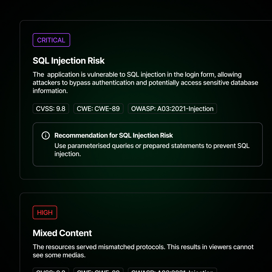This screenshot has height=272, width=272.
Task: Click the circled information symbol in the recommendation box
Action: click(46, 135)
